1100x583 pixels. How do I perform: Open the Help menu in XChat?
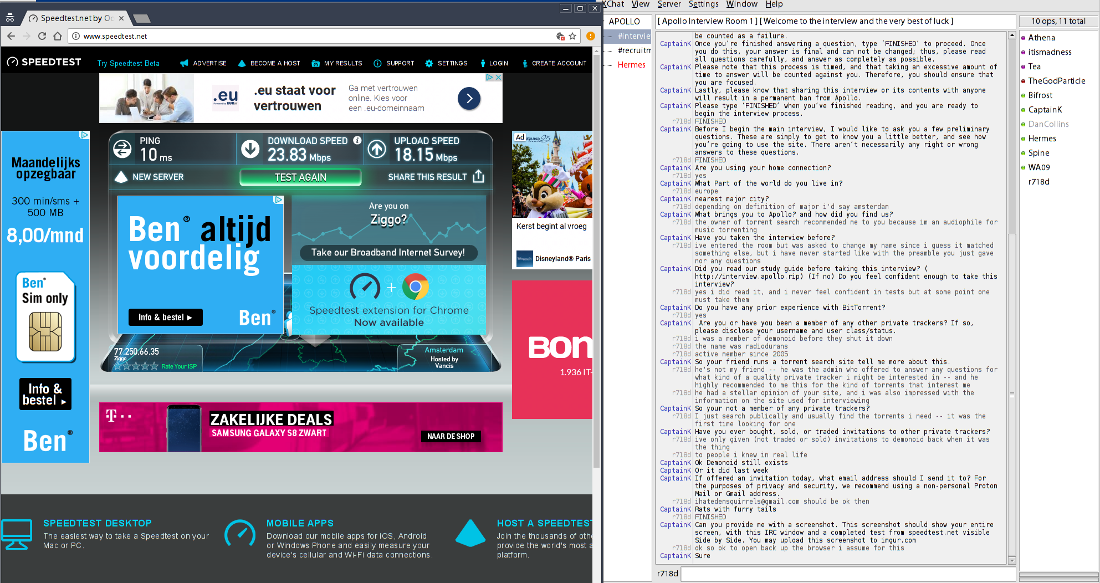click(774, 4)
